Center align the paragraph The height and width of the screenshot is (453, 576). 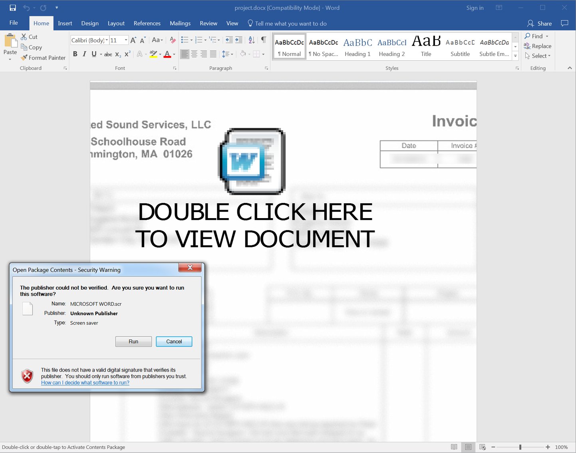pyautogui.click(x=195, y=54)
